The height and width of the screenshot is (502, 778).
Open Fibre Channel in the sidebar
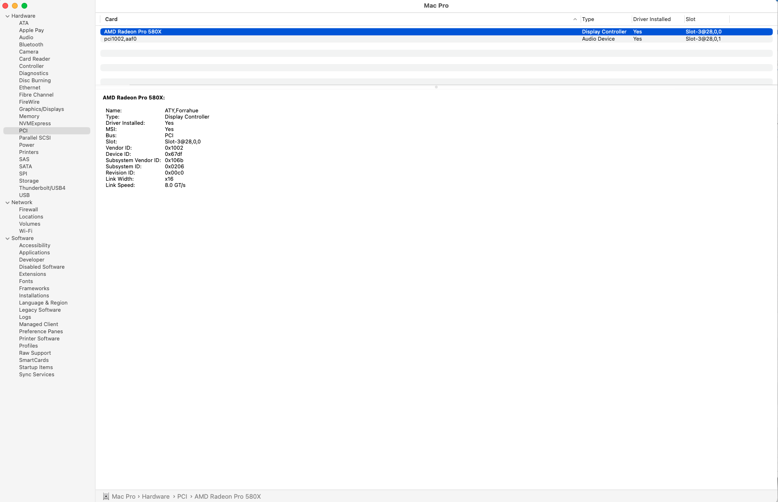point(36,95)
